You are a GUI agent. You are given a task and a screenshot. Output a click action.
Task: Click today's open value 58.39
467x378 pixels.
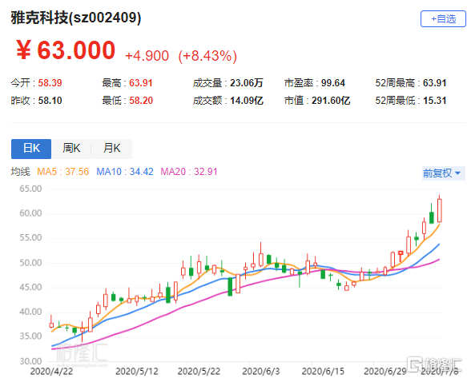[50, 83]
